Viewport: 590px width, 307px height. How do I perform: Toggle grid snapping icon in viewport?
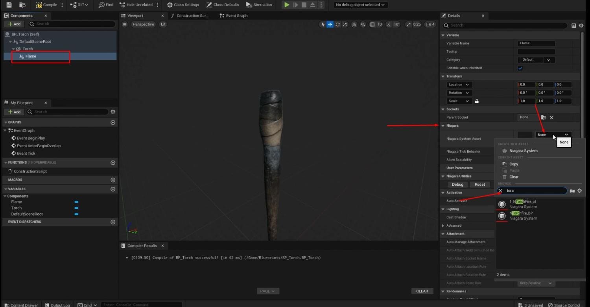(x=372, y=24)
